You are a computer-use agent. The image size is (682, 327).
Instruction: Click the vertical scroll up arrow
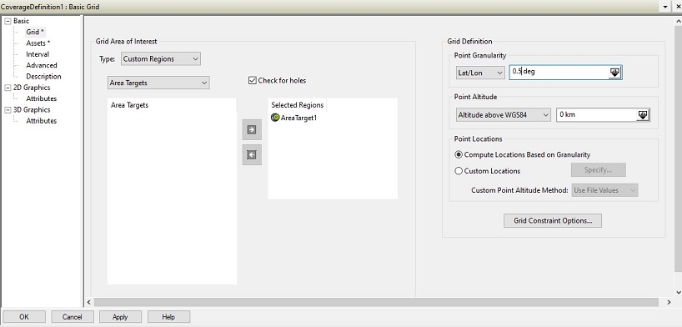[x=679, y=21]
